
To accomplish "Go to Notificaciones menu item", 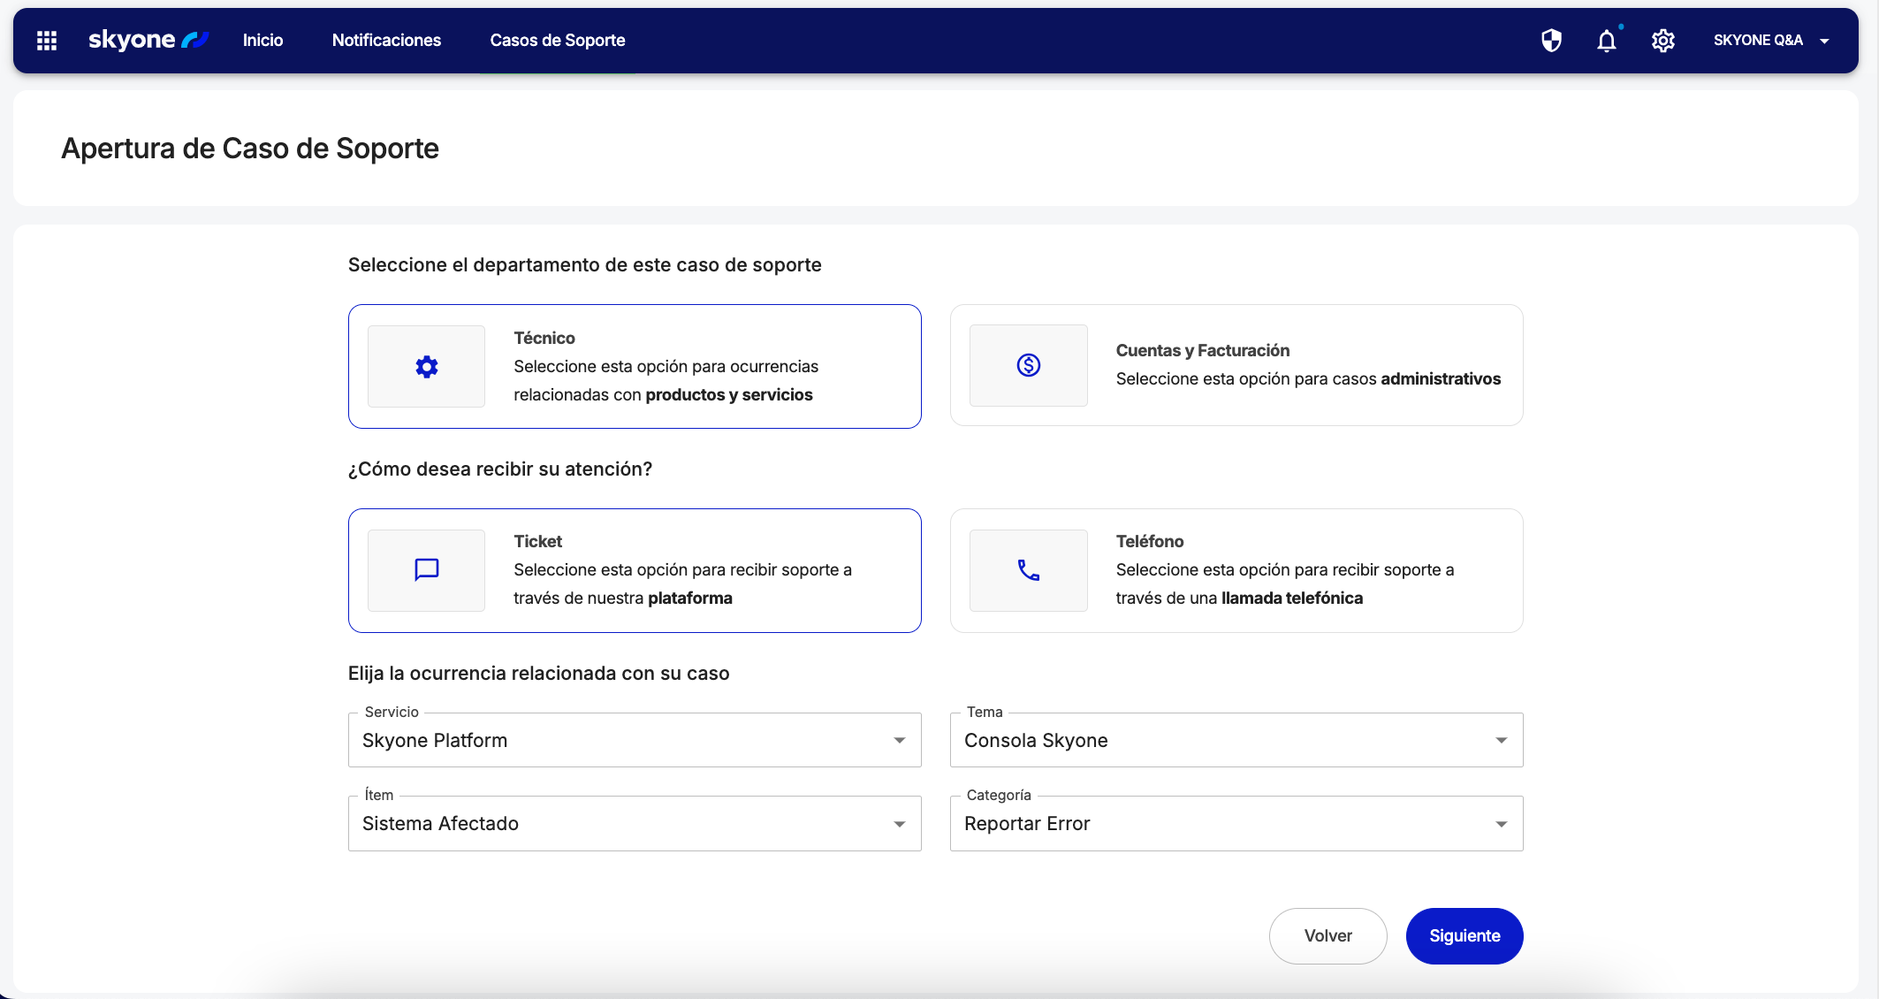I will [386, 41].
